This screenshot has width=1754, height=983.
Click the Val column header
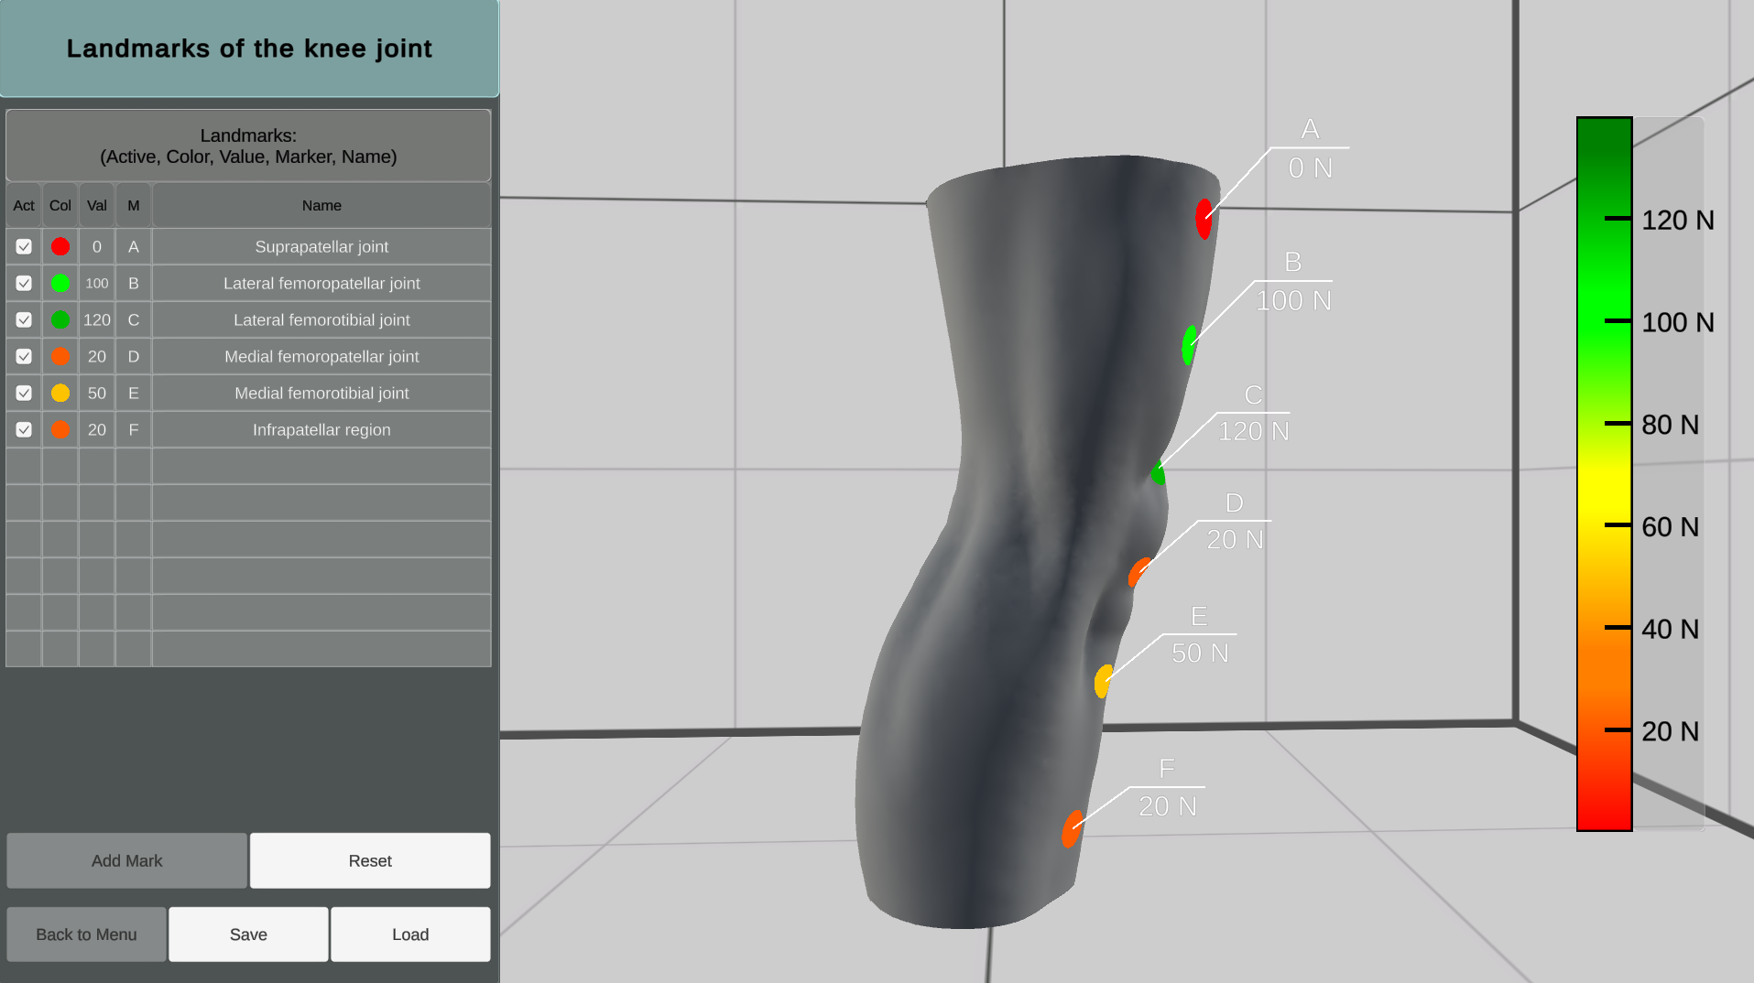[97, 206]
